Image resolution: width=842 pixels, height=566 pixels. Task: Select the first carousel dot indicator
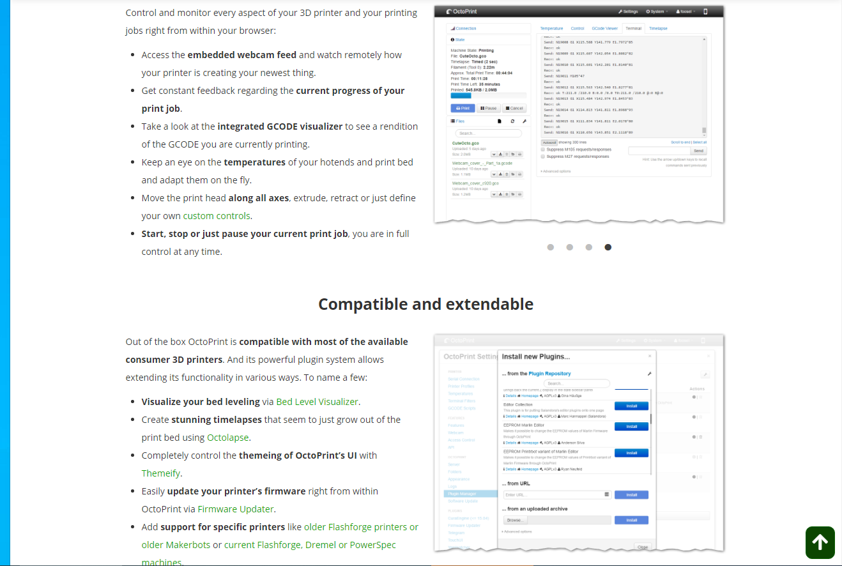[551, 247]
